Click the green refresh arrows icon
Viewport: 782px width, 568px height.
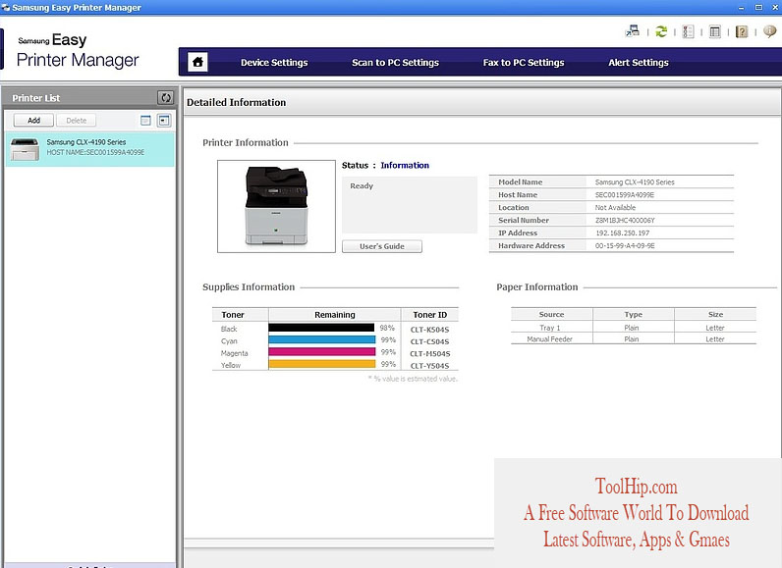(661, 31)
